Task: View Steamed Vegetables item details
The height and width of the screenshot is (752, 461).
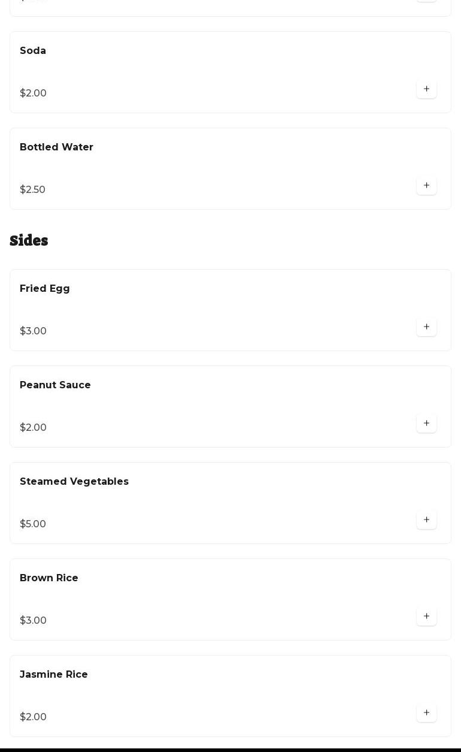Action: (x=230, y=503)
